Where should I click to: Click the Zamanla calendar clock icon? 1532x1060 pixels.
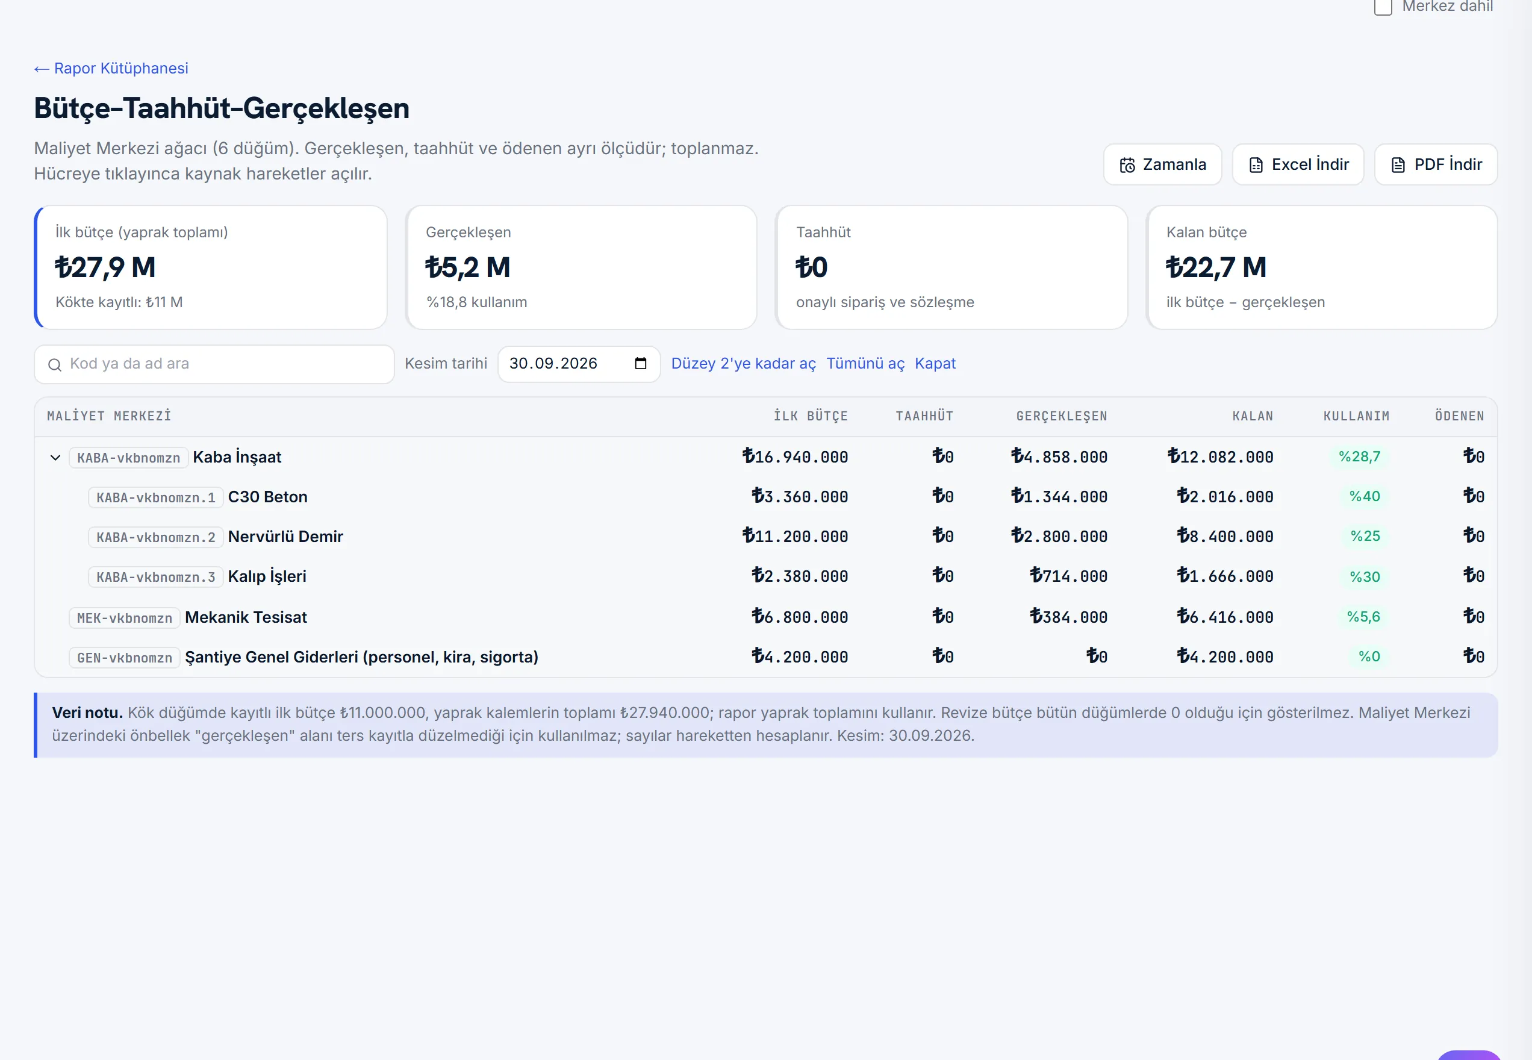pyautogui.click(x=1127, y=164)
